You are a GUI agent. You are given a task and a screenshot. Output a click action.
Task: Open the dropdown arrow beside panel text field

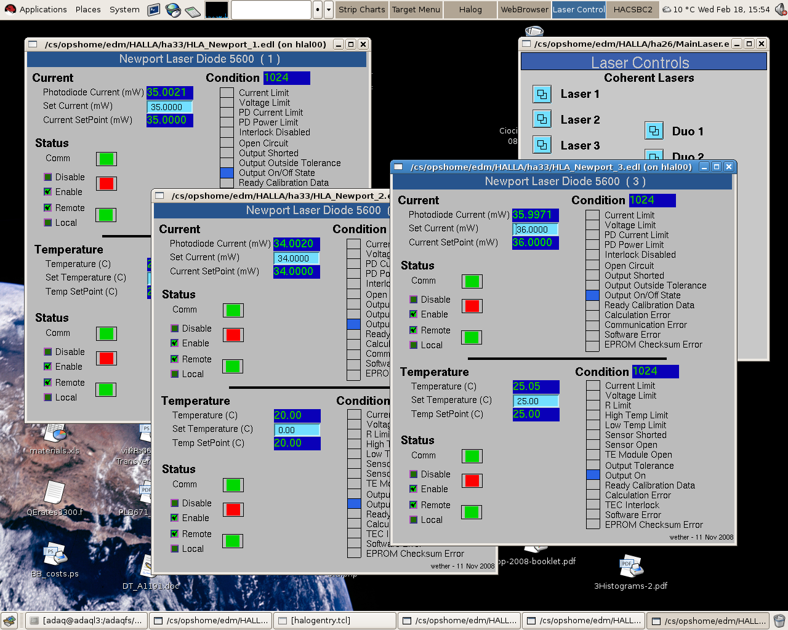pos(329,9)
